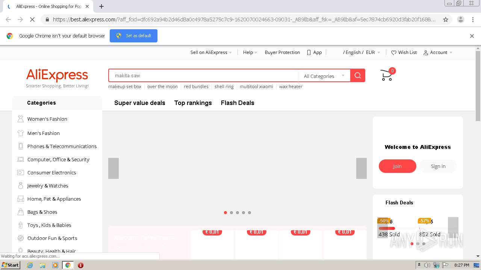Image resolution: width=481 pixels, height=270 pixels.
Task: Open the Chrome three-dot menu
Action: click(x=472, y=19)
